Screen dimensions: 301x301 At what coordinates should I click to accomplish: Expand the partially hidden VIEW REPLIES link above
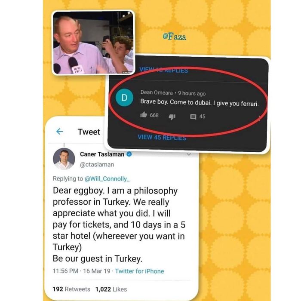(163, 70)
